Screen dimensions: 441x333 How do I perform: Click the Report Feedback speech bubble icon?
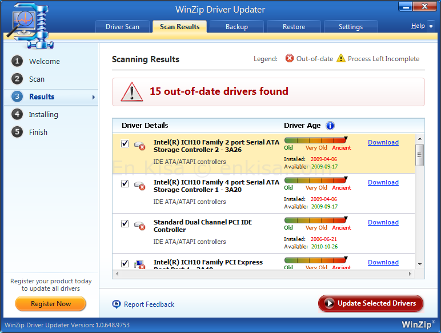click(x=116, y=304)
